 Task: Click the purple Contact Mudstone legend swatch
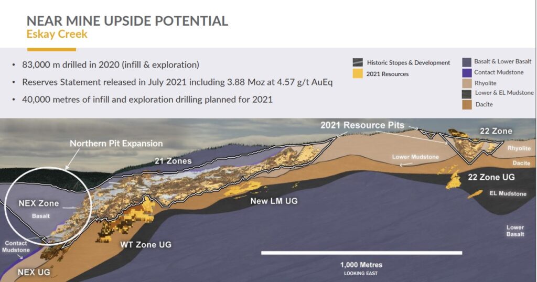point(467,72)
